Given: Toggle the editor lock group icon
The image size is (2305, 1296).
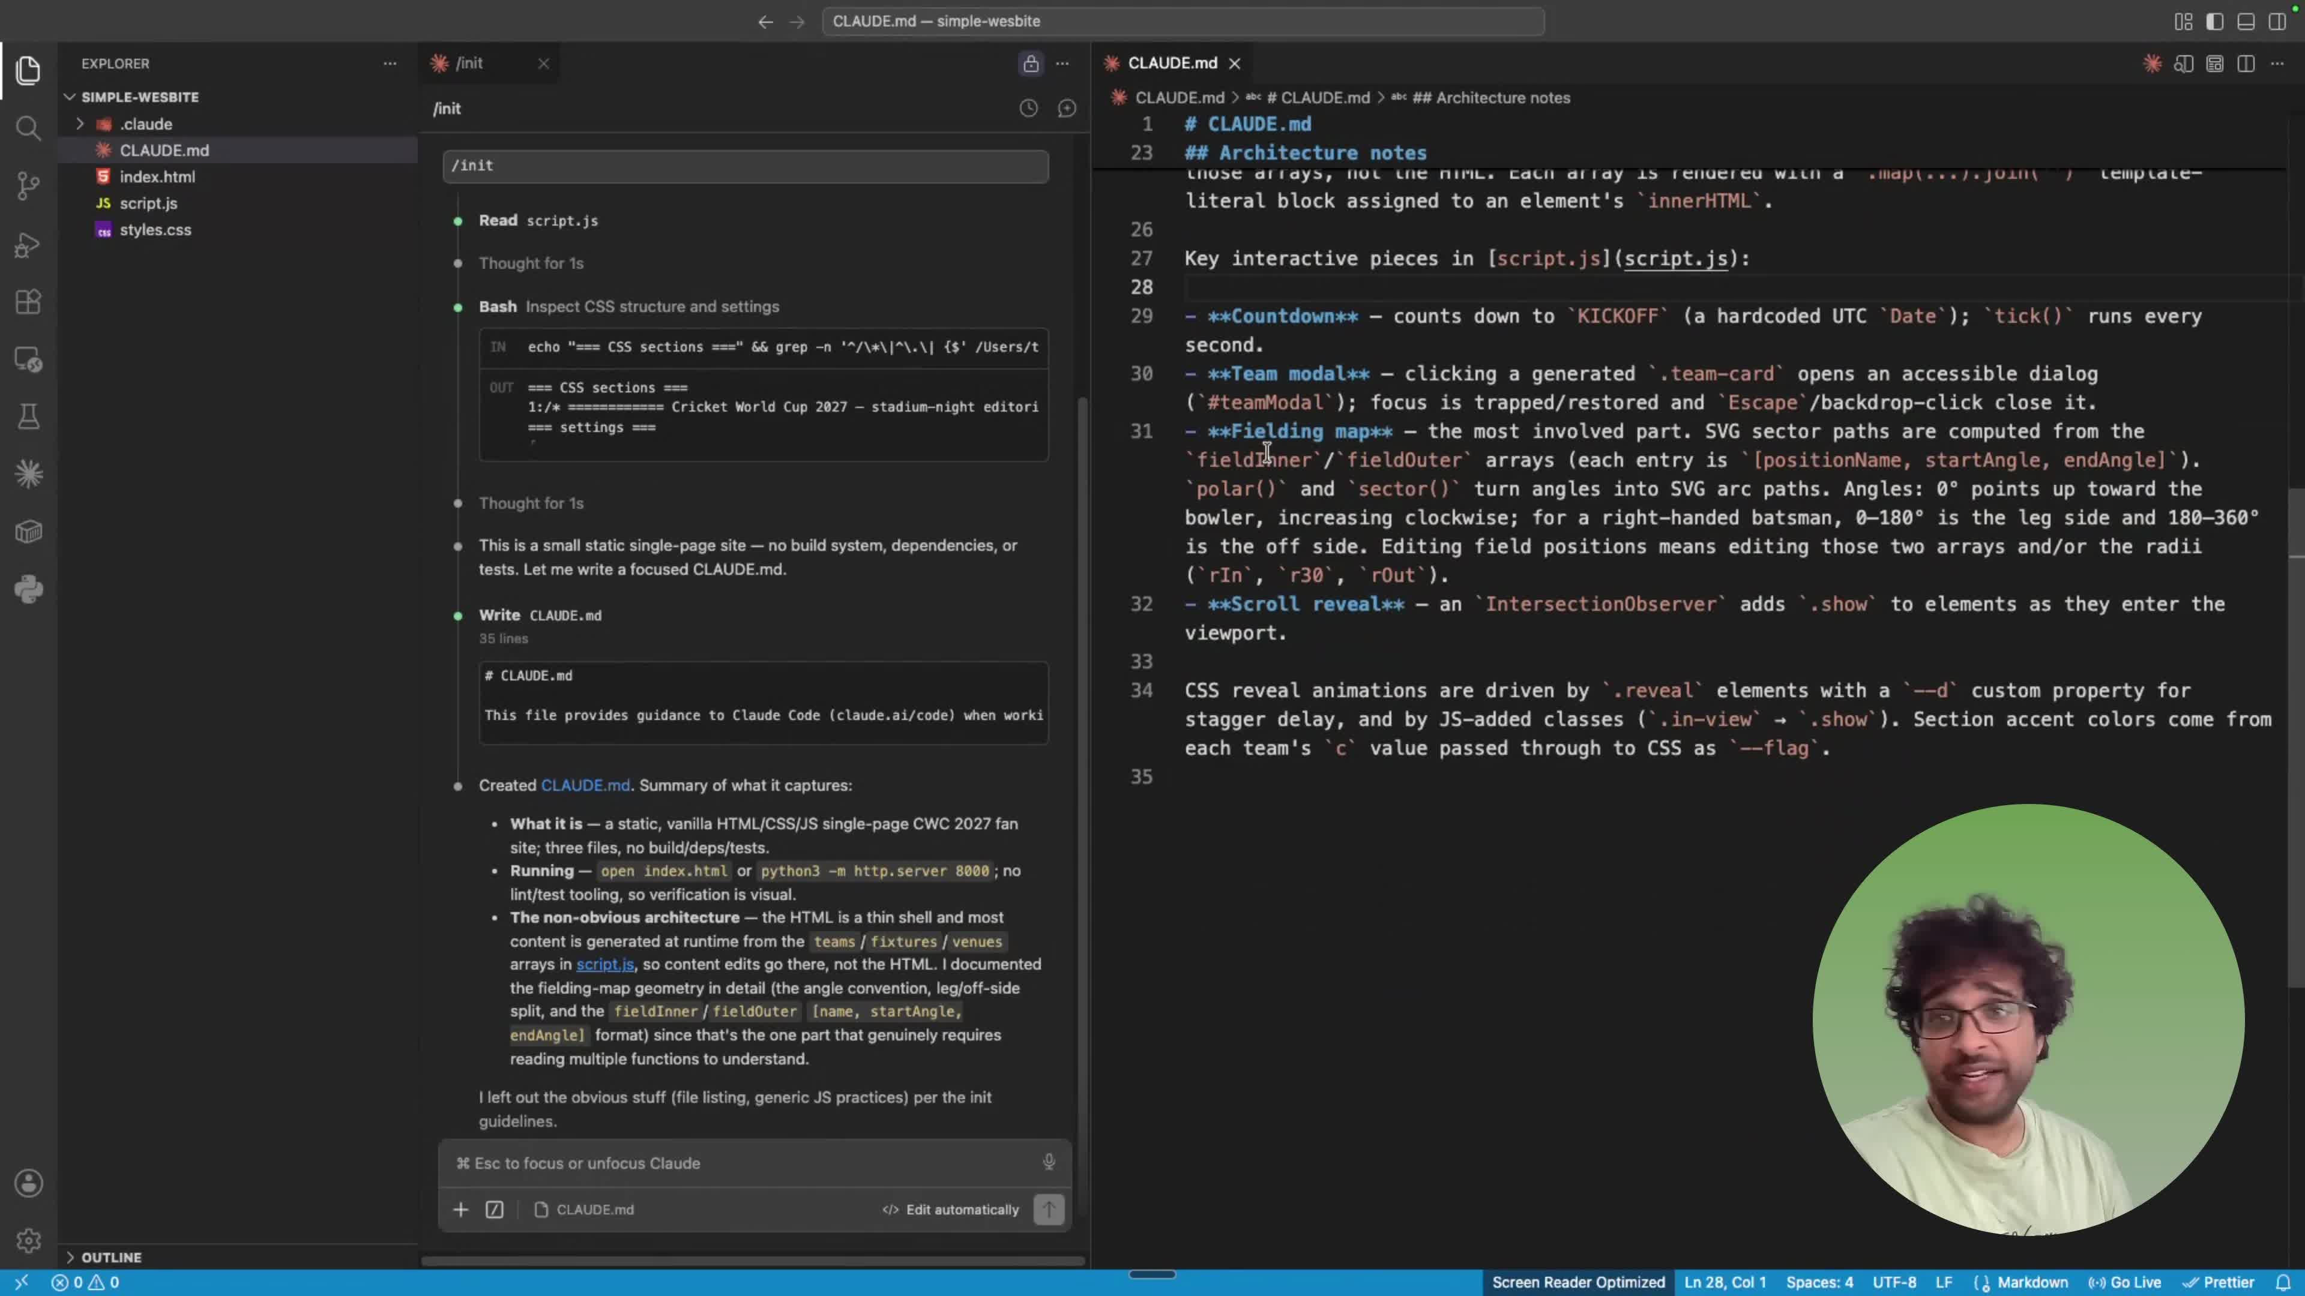Looking at the screenshot, I should 1031,64.
